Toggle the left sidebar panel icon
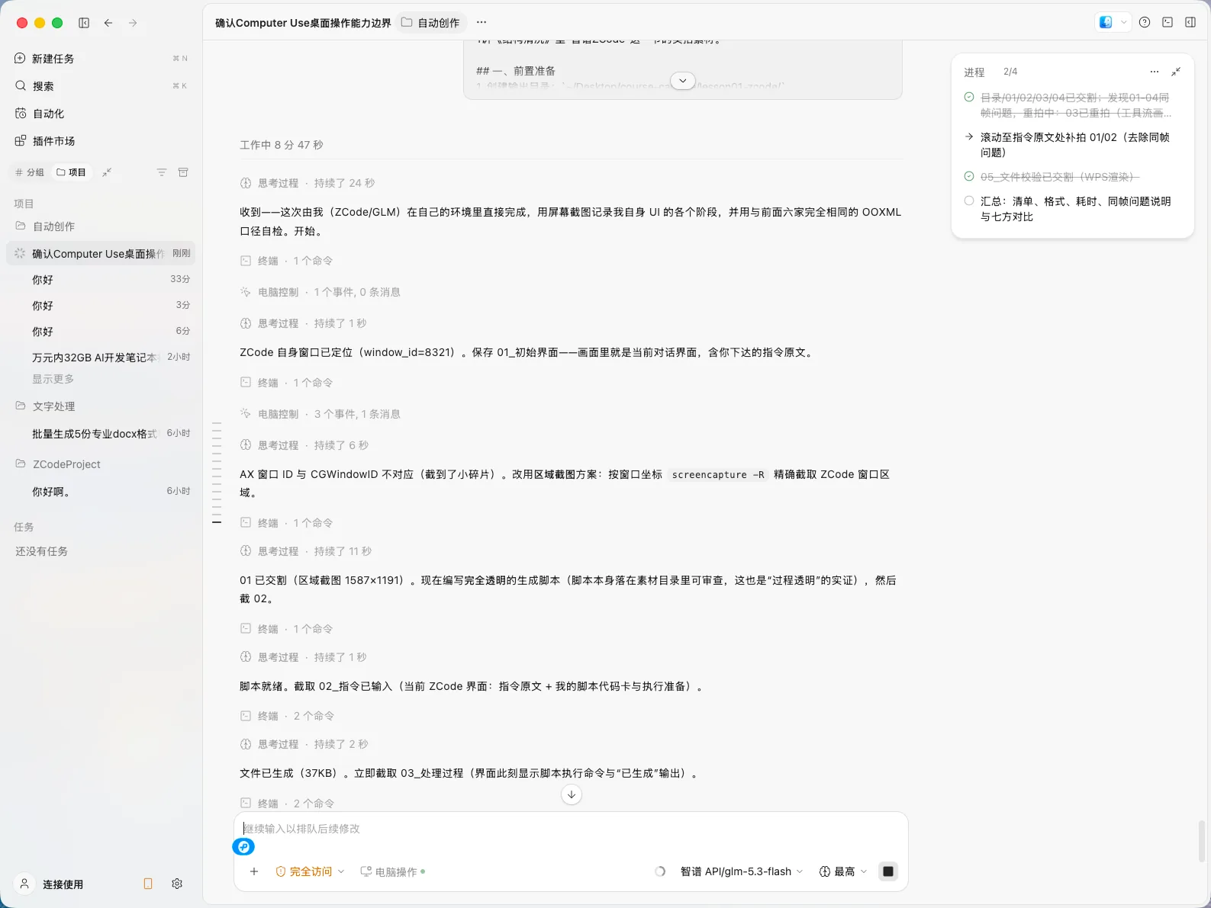Viewport: 1211px width, 908px height. 84,23
